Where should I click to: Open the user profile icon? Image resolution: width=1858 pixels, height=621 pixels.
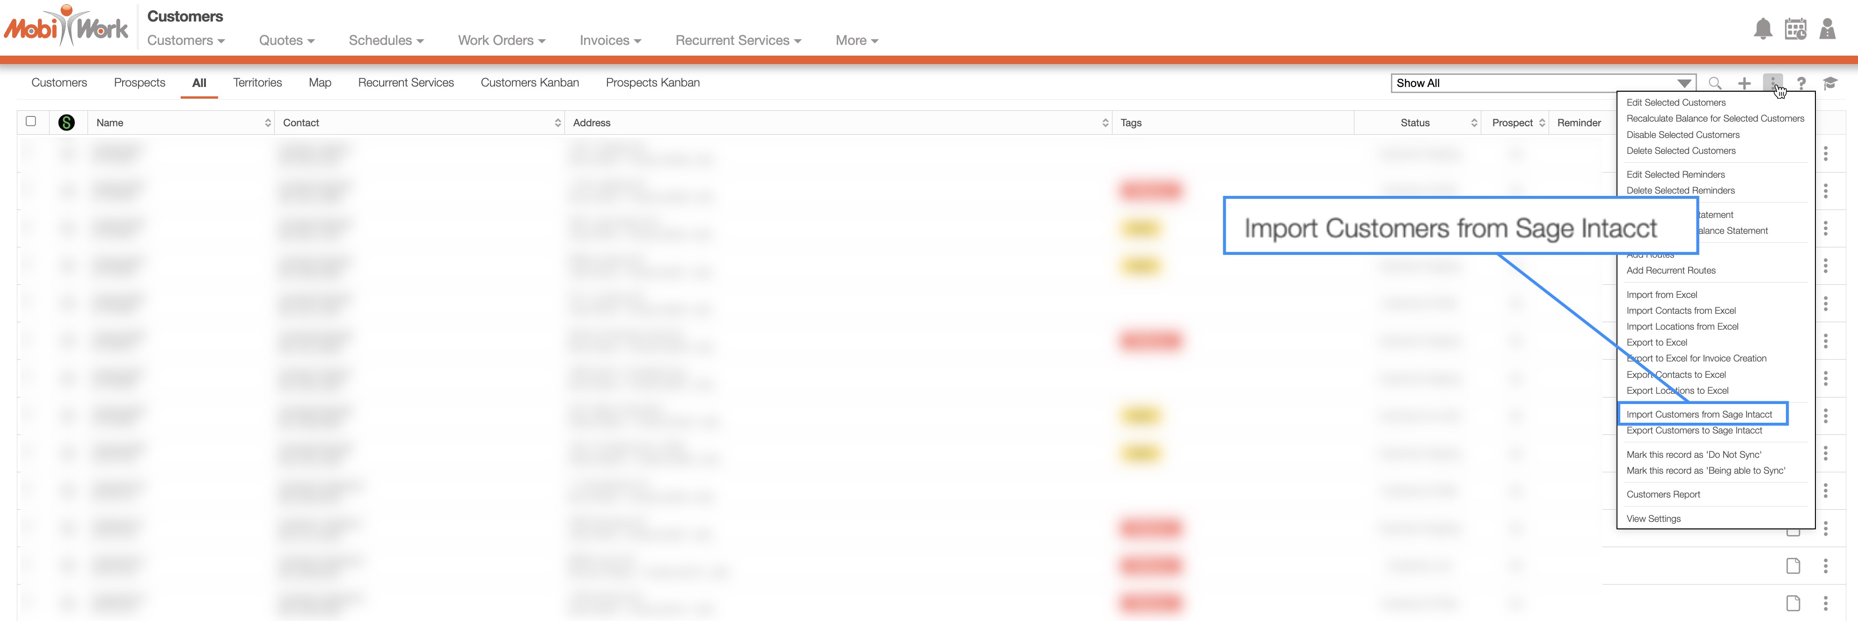[x=1827, y=29]
